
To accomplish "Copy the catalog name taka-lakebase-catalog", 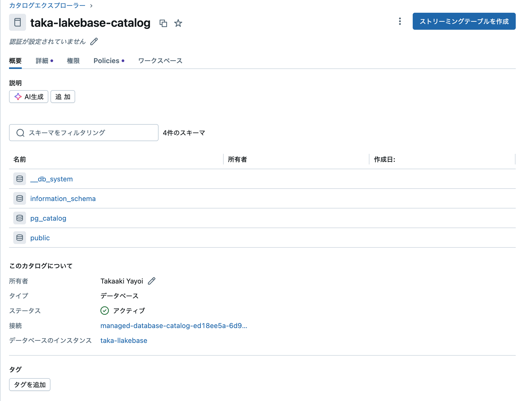I will point(164,23).
